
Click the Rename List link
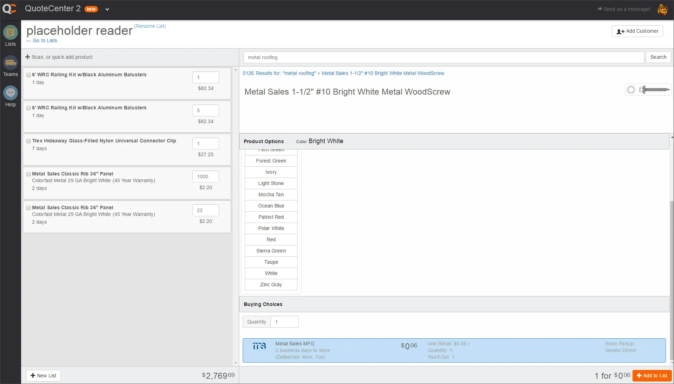[x=150, y=26]
